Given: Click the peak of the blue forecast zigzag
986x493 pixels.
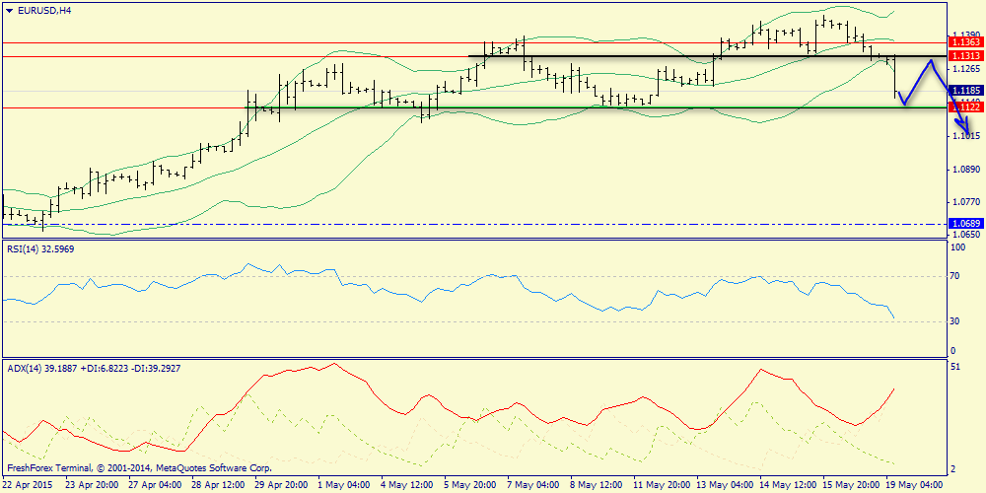Looking at the screenshot, I should tap(930, 61).
